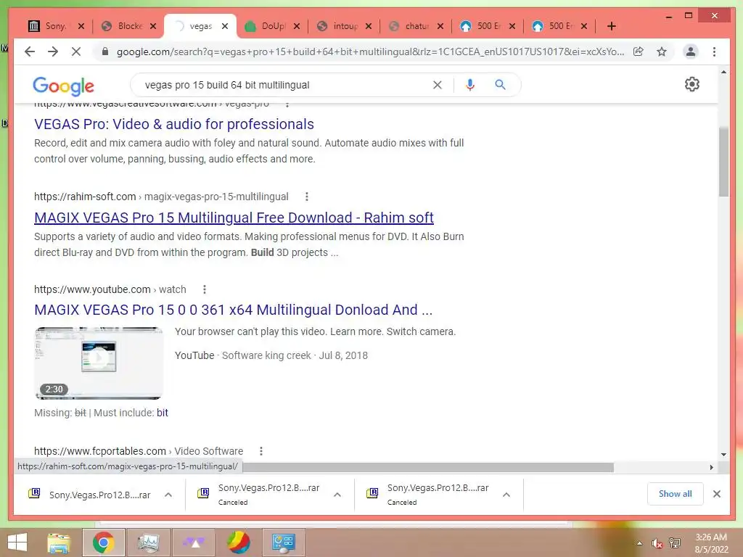Screen dimensions: 743x557
Task: Expand first Sony.Vegas.Pro12 download menu
Action: 168,495
